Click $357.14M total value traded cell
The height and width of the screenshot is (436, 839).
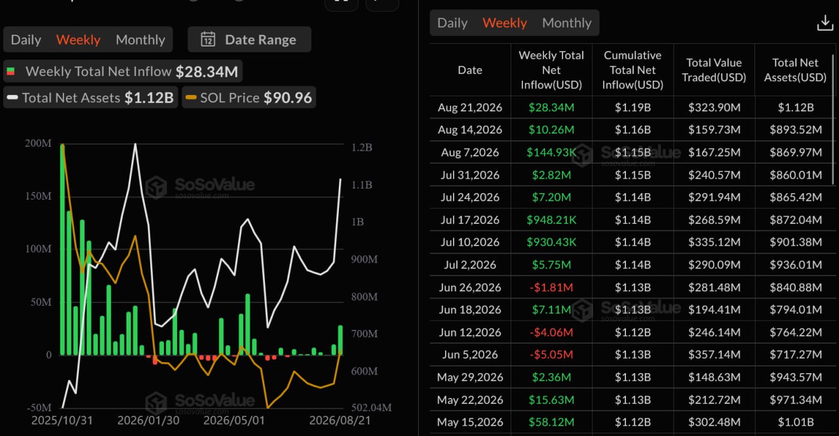point(714,354)
